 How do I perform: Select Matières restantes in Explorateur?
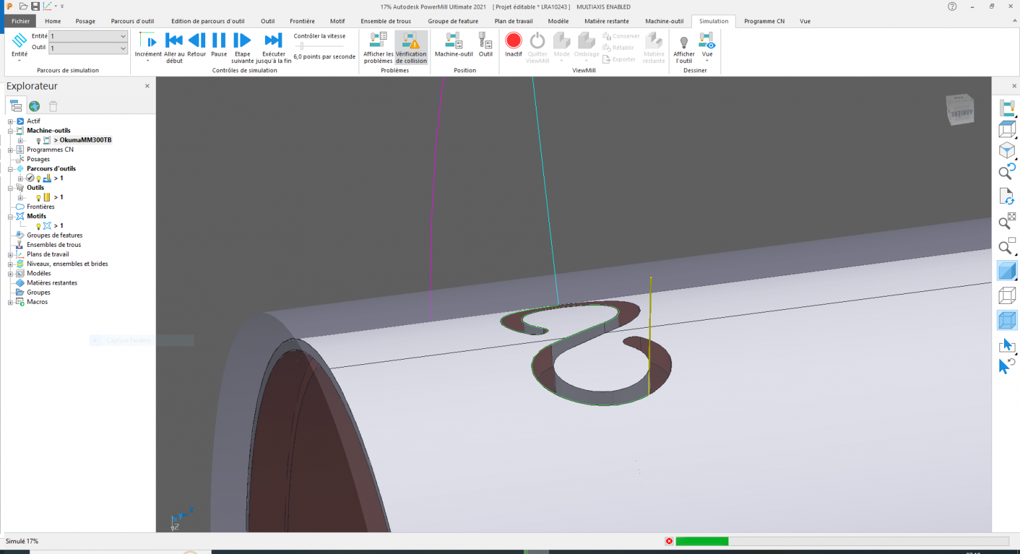point(52,283)
